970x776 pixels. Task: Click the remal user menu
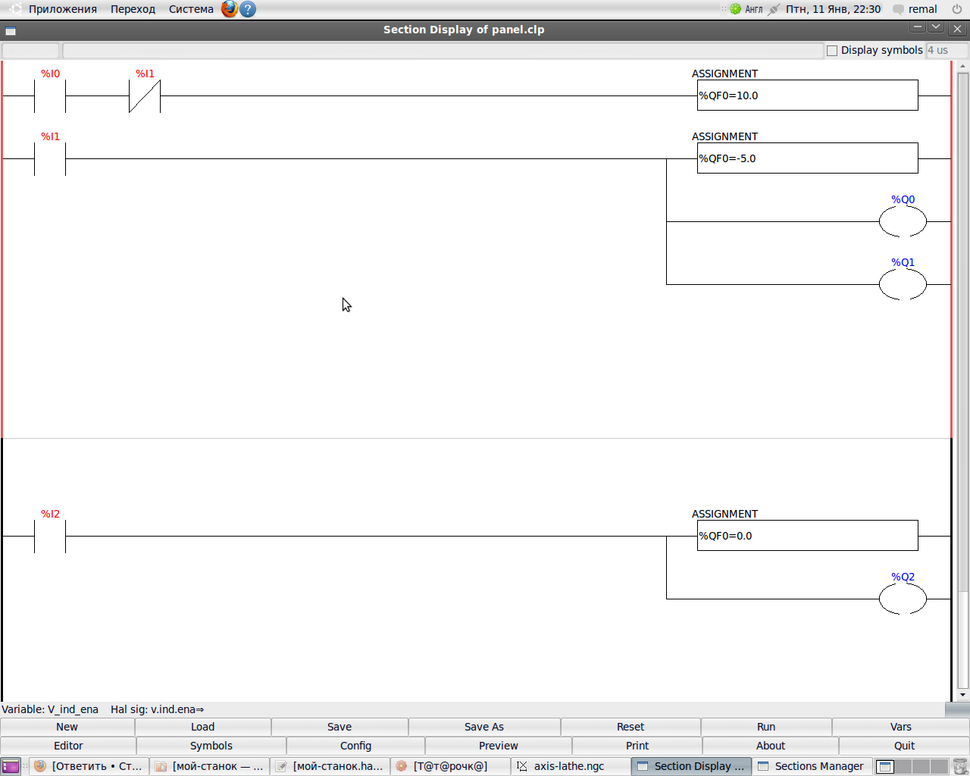[915, 9]
